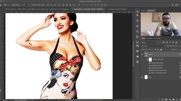Open the Brushes presets panel icon
The width and height of the screenshot is (181, 101).
pos(137,46)
